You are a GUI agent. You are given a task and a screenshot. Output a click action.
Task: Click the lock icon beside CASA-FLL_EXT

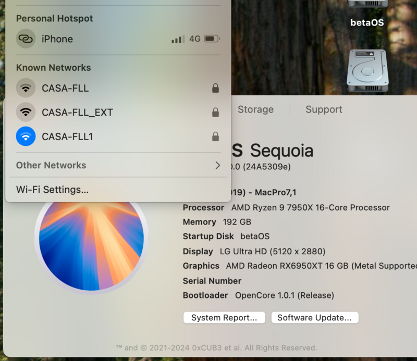click(x=215, y=112)
